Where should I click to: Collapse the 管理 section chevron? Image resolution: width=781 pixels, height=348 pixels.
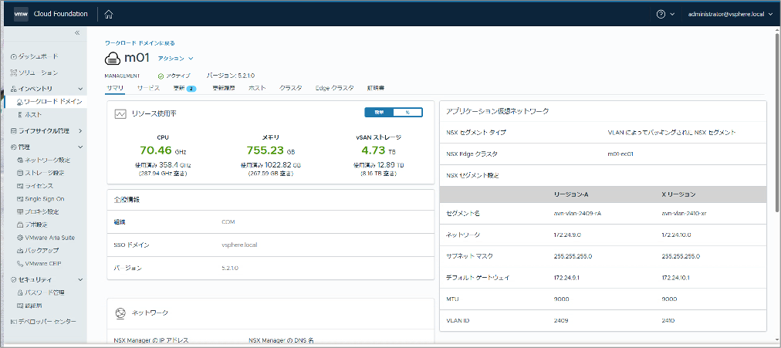pyautogui.click(x=80, y=147)
